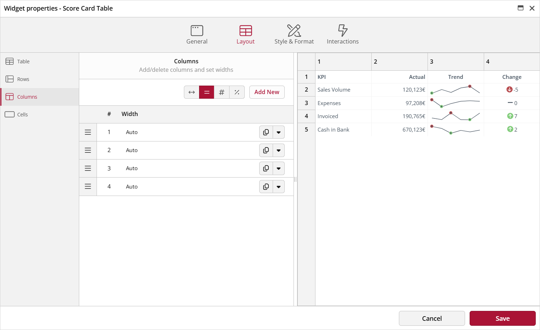Open the General settings tab

click(x=197, y=35)
